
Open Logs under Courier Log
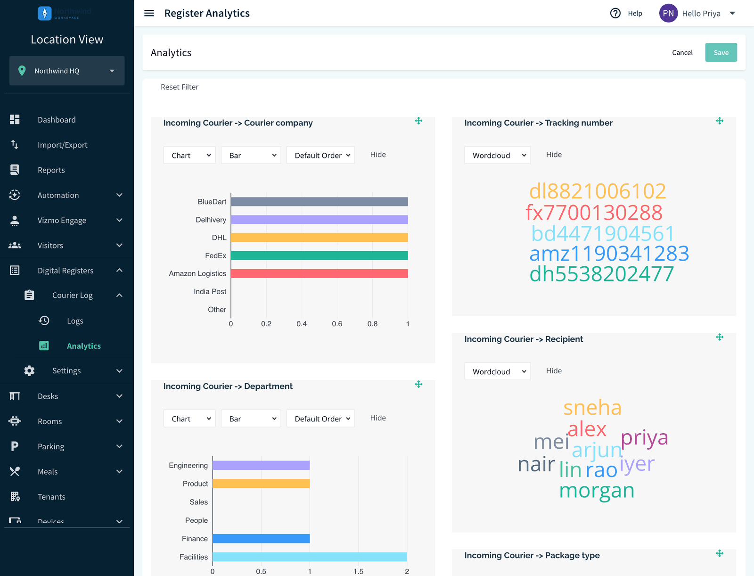[75, 321]
